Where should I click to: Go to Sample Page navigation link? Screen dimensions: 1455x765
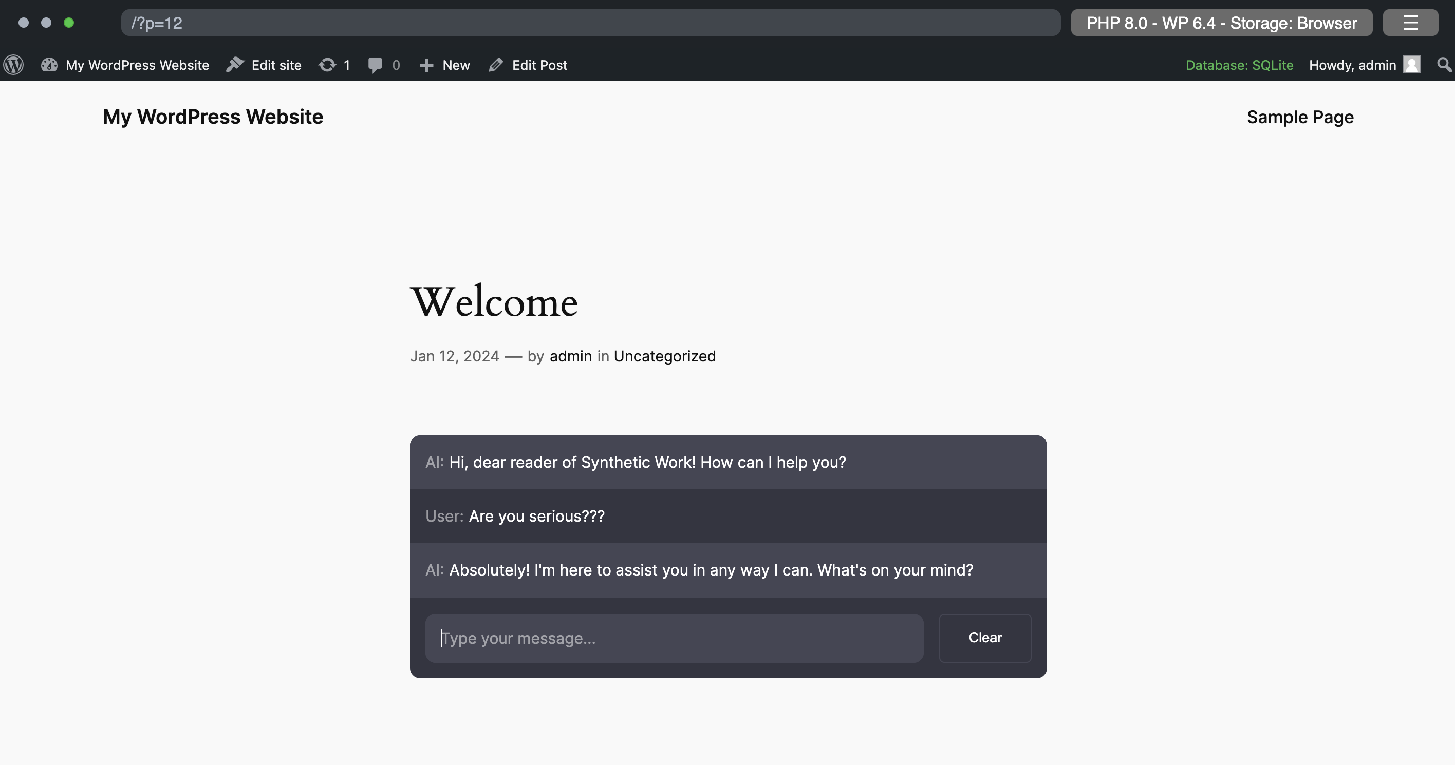[1300, 117]
